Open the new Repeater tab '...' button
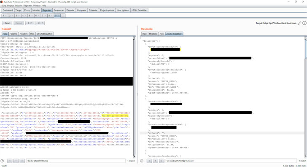The image size is (307, 167). 63,16
